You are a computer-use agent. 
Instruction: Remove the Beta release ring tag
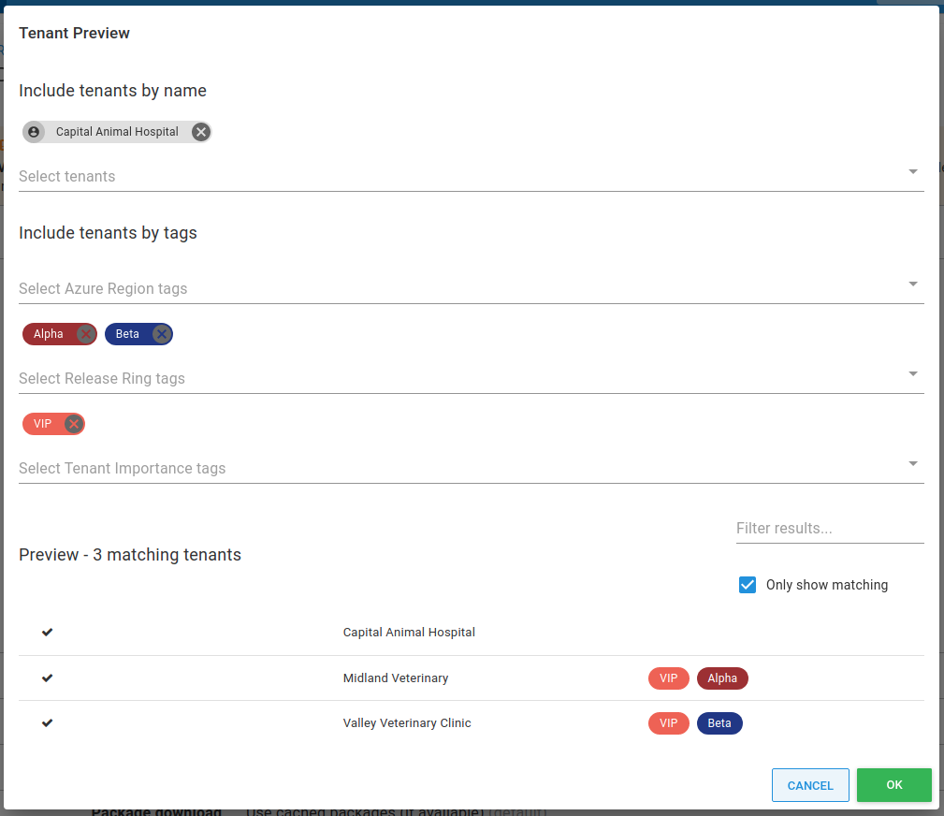click(x=162, y=334)
